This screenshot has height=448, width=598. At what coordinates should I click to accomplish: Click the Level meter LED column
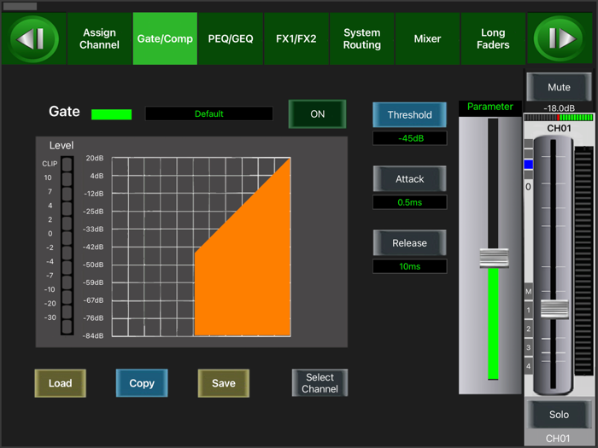67,246
